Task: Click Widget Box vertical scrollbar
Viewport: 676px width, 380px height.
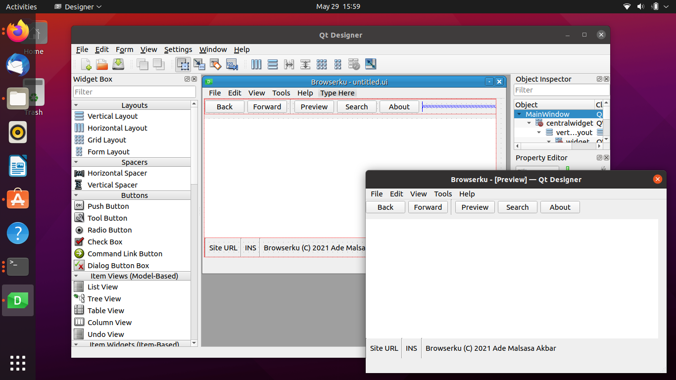Action: tap(194, 223)
